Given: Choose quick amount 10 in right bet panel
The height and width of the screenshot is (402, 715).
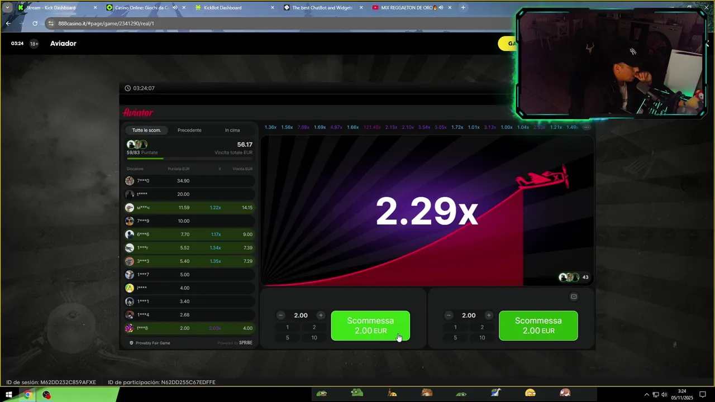Looking at the screenshot, I should [x=482, y=338].
